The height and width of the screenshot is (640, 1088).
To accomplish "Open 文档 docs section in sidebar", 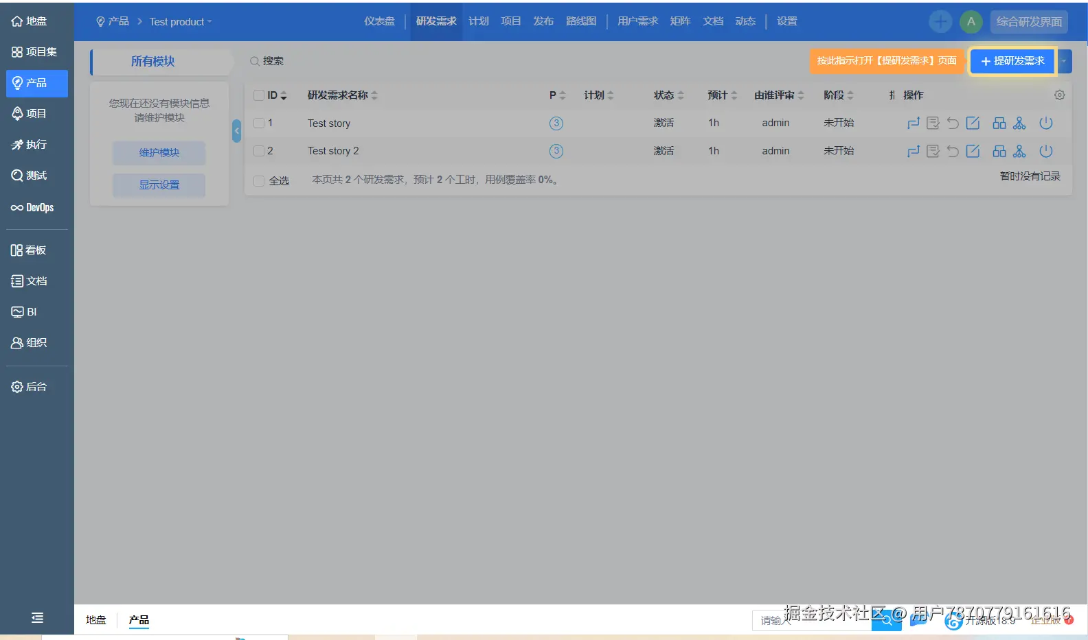I will (x=30, y=281).
